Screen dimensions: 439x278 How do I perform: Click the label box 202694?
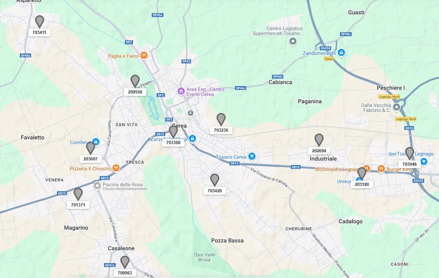(x=319, y=151)
